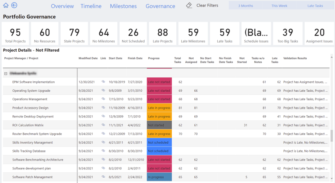Open link icon for Operating System Upgrade
This screenshot has width=335, height=183.
click(x=103, y=90)
